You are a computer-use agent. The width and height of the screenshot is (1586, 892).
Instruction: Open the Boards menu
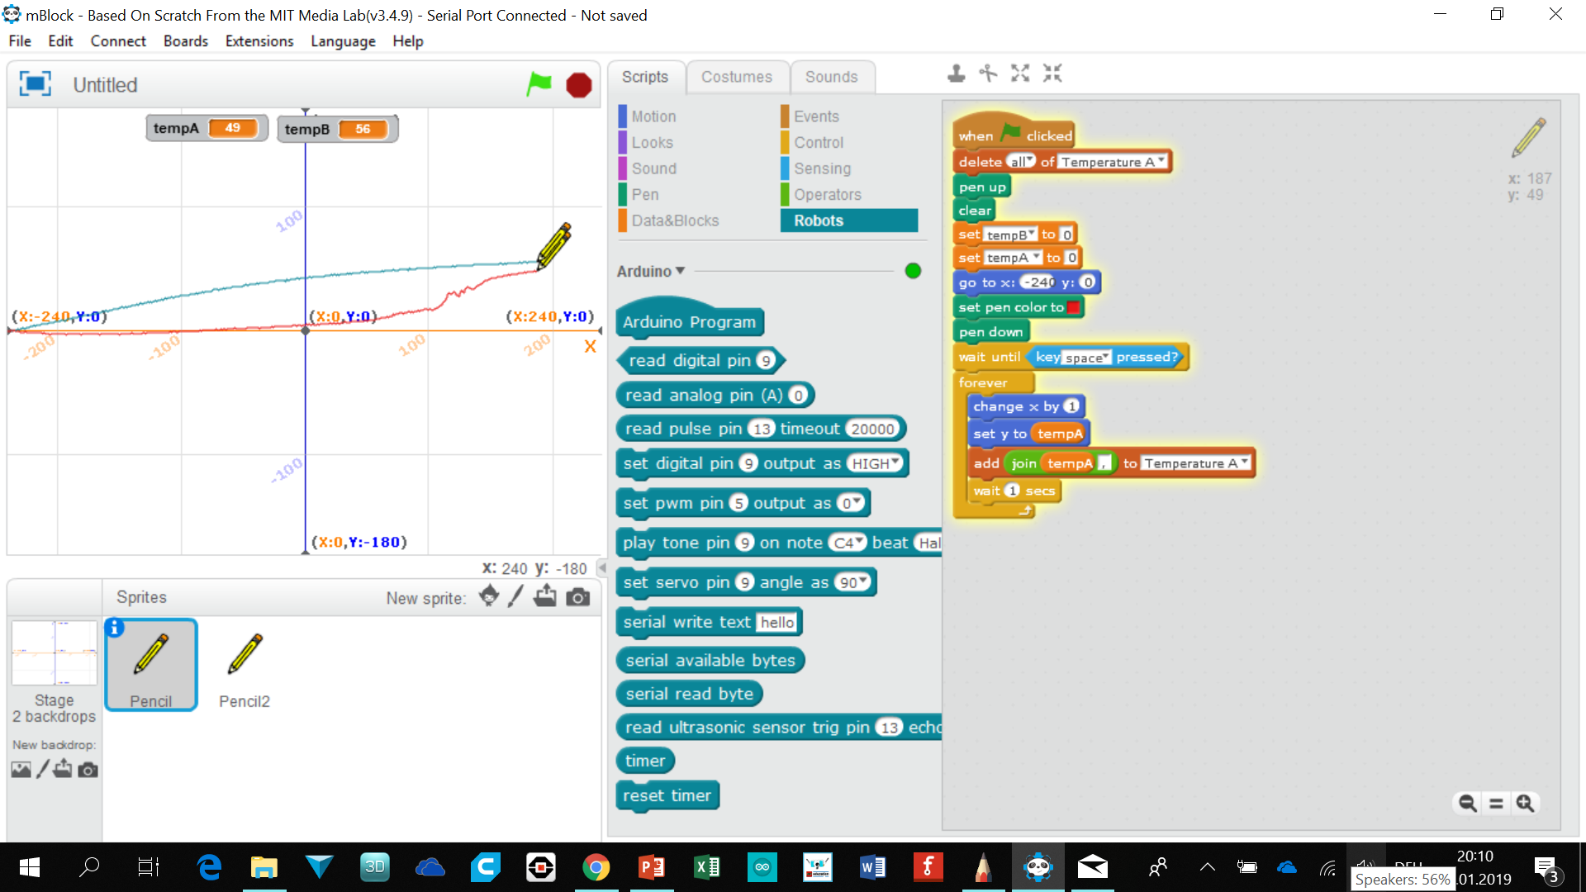[186, 41]
